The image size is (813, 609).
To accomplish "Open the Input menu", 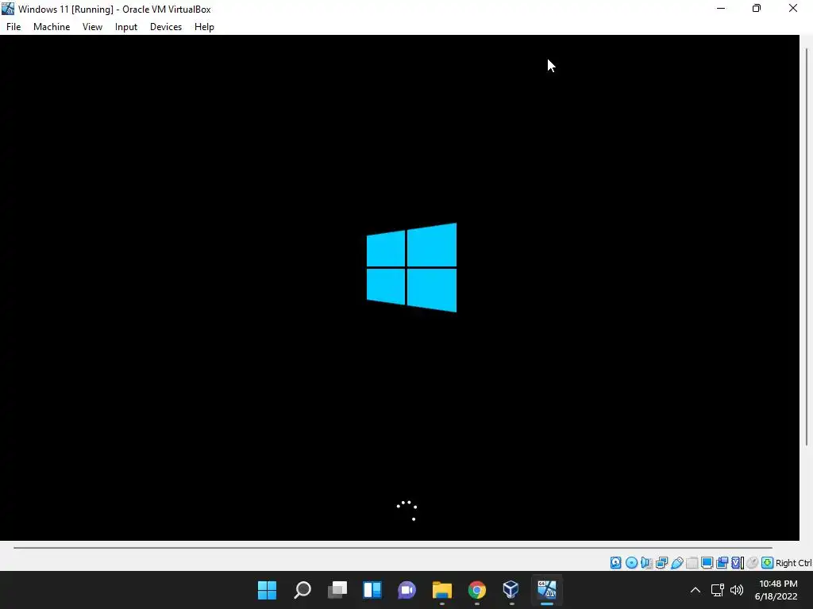I will tap(126, 27).
